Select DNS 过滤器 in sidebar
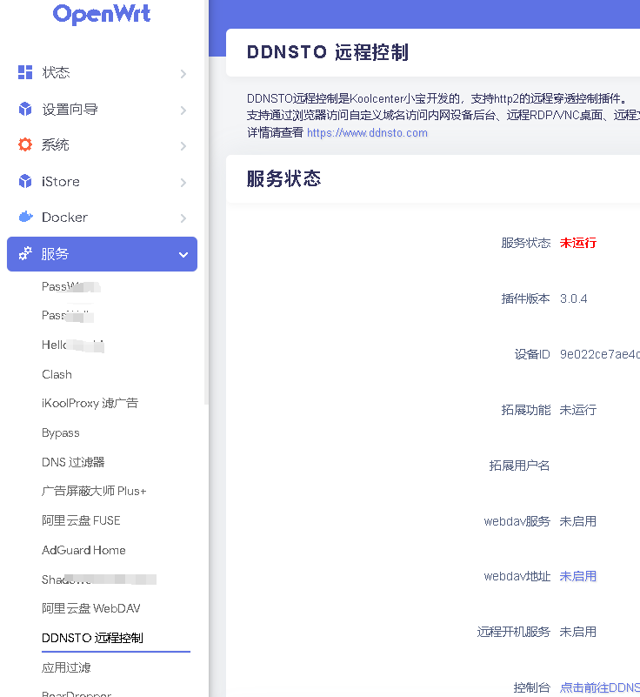 point(73,462)
